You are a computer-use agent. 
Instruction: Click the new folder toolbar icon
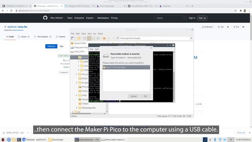[x=79, y=38]
